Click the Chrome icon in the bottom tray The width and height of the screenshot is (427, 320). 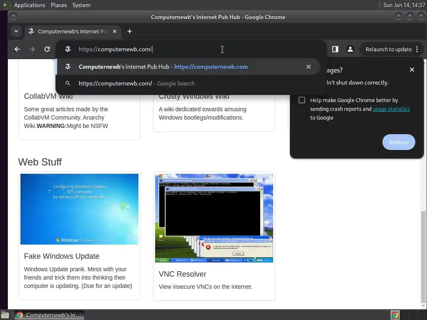pyautogui.click(x=395, y=315)
